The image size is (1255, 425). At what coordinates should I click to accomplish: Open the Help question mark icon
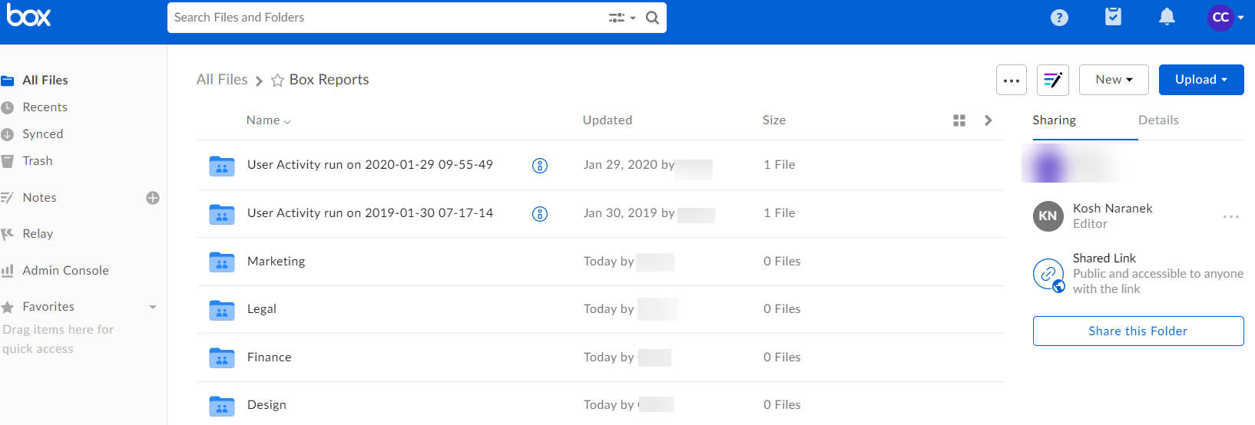pos(1059,18)
